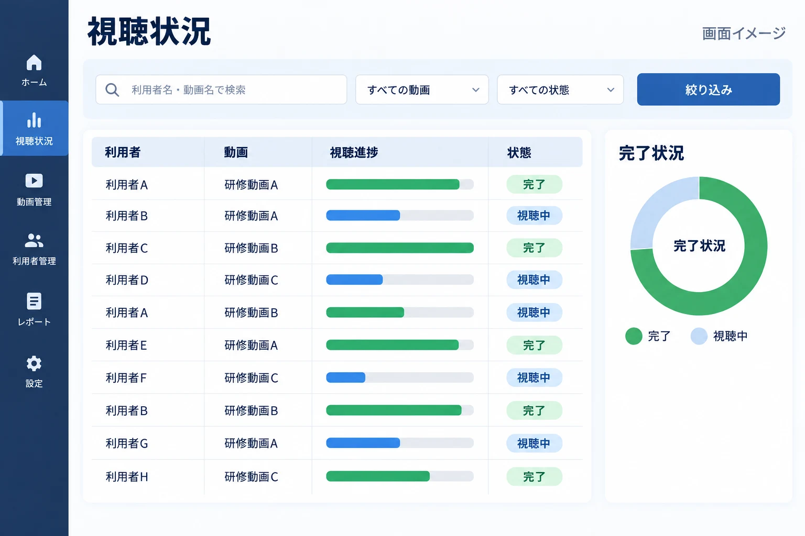Screen dimensions: 805x536
Task: Click 研修動画C in the 利用者H row
Action: click(x=251, y=477)
